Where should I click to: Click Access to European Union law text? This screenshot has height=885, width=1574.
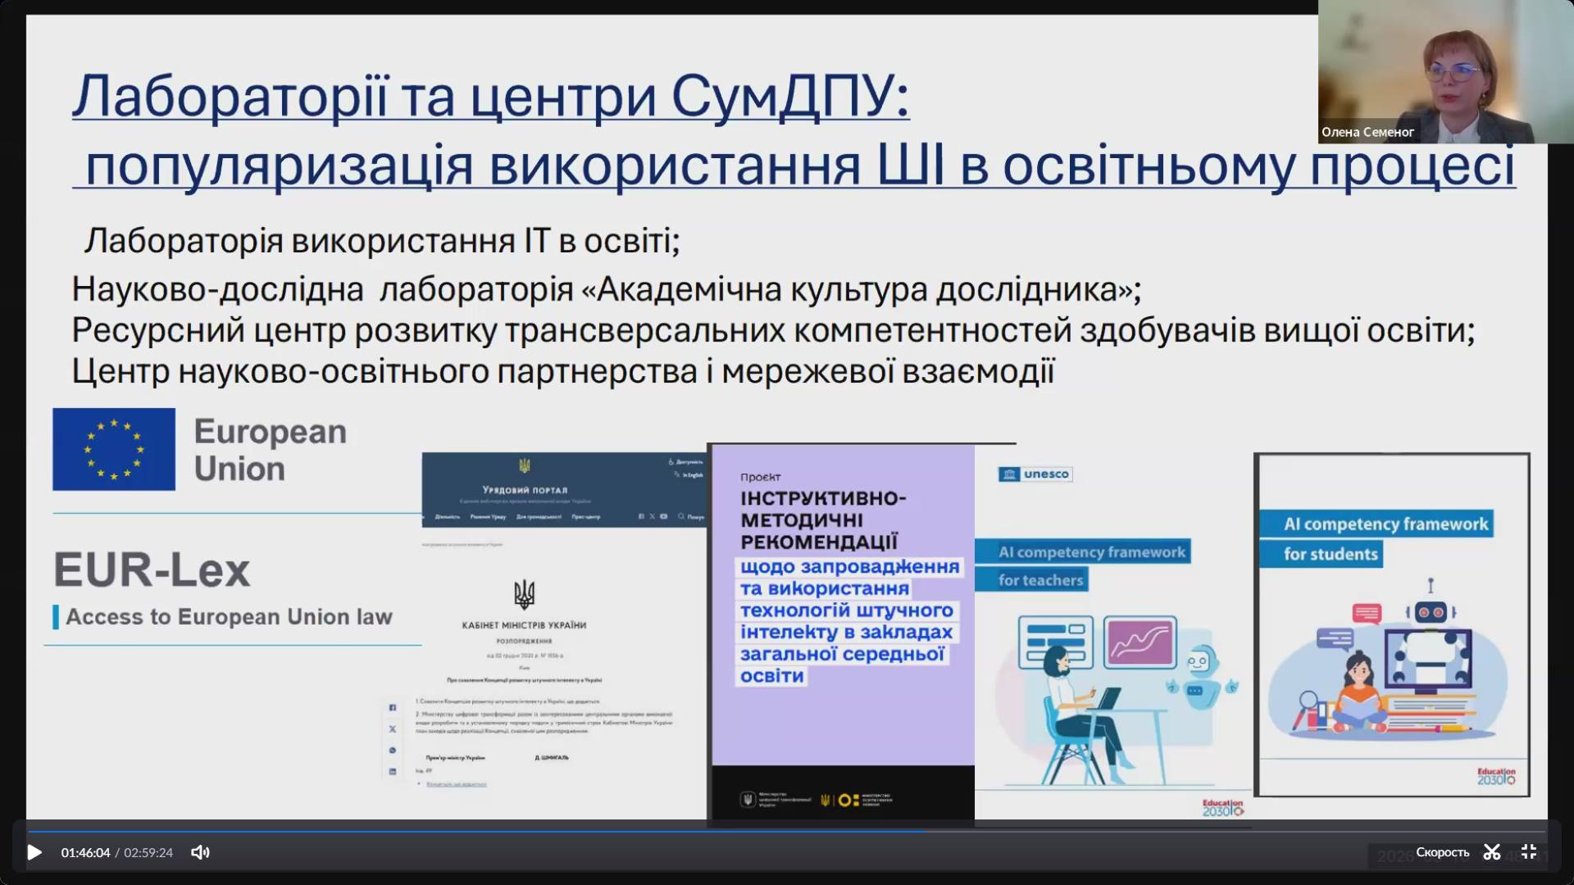click(x=229, y=617)
